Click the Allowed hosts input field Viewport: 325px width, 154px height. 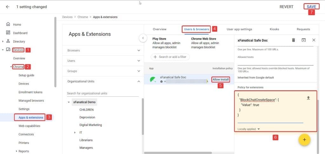point(275,62)
